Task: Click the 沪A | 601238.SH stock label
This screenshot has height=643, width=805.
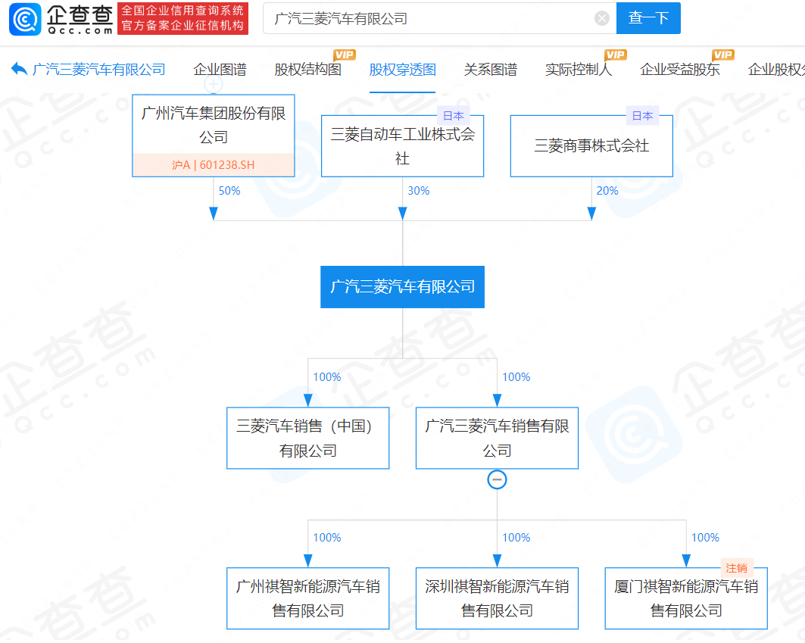Action: pyautogui.click(x=213, y=165)
